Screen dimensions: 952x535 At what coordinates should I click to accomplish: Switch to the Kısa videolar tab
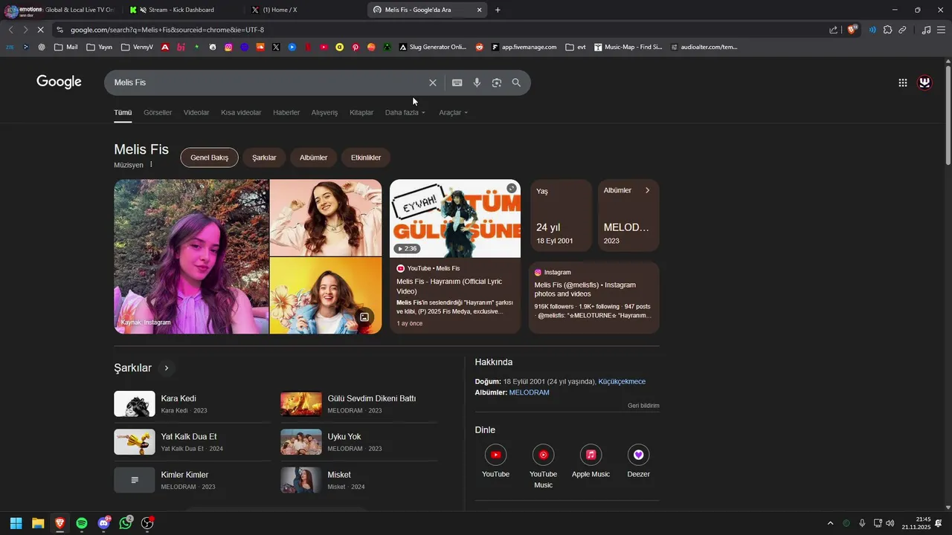241,112
